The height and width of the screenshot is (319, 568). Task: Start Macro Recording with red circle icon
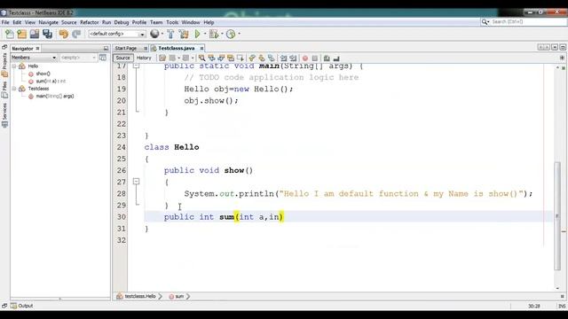point(305,58)
